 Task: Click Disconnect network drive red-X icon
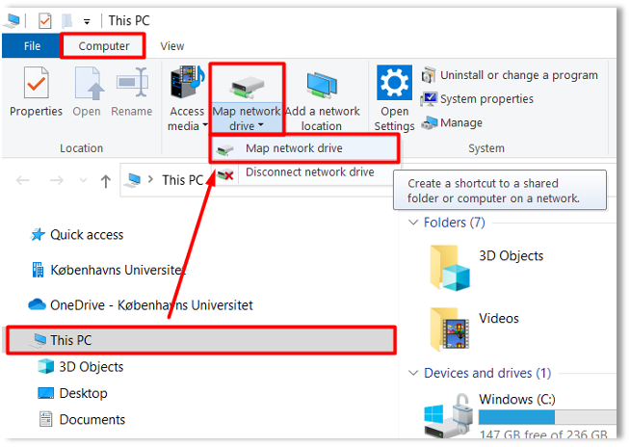click(x=225, y=174)
